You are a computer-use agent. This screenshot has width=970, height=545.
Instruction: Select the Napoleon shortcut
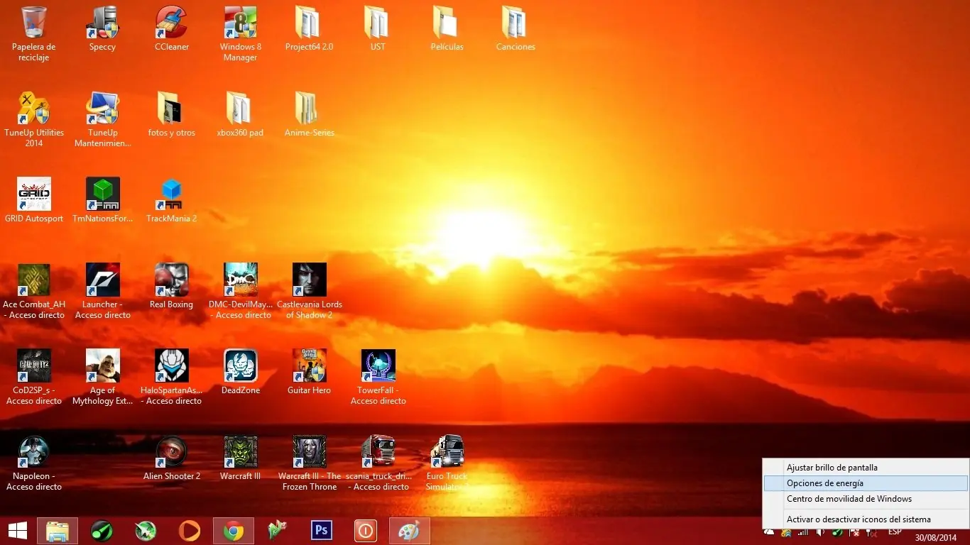(33, 463)
